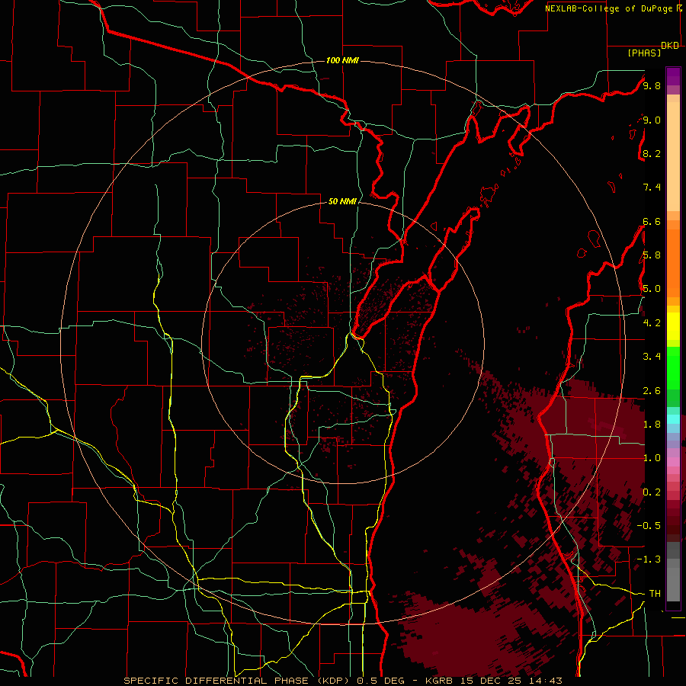Click the 4.2 value on color scale
This screenshot has height=686, width=686.
click(652, 323)
